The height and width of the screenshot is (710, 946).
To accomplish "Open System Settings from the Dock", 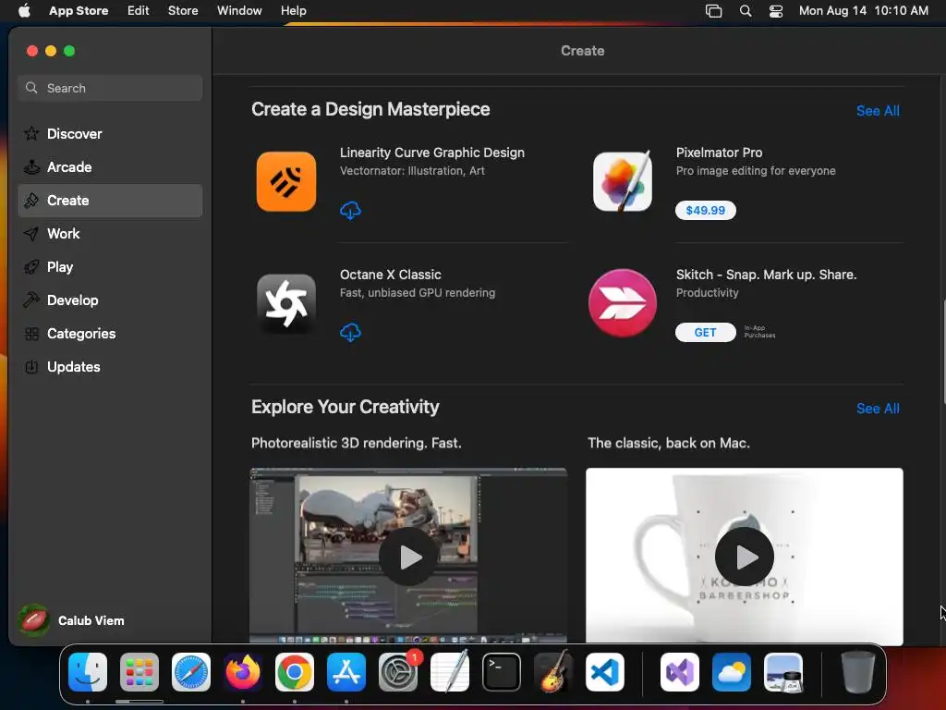I will tap(398, 672).
